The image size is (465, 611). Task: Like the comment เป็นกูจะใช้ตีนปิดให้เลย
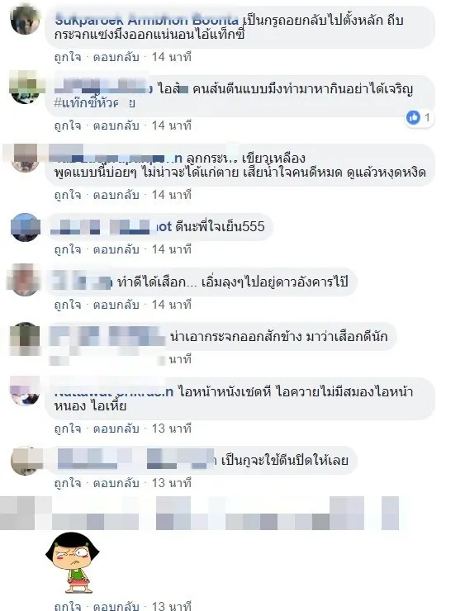tap(68, 483)
